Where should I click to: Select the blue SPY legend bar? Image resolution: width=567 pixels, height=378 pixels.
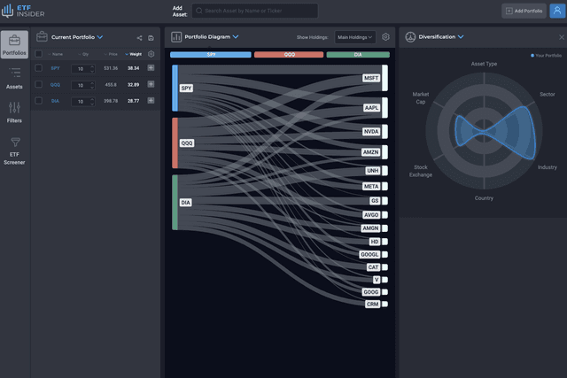pyautogui.click(x=211, y=55)
